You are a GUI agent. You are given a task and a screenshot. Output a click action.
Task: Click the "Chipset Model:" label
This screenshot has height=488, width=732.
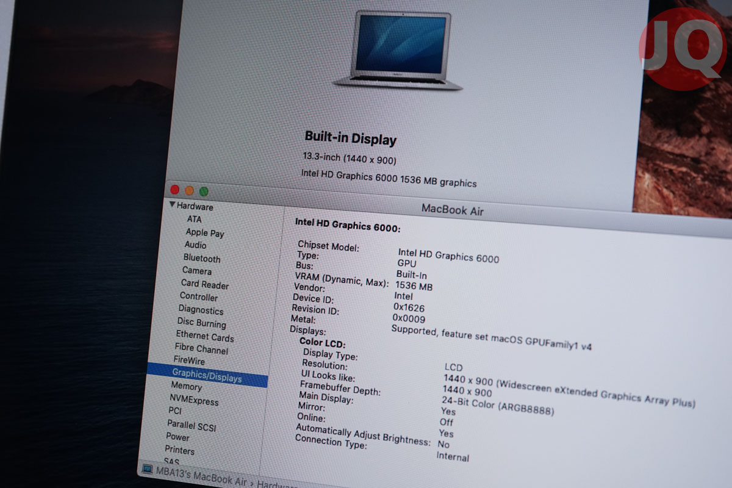tap(328, 246)
